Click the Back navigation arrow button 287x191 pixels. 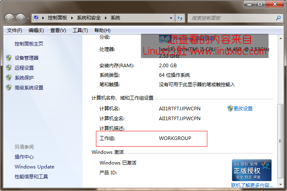click(x=9, y=18)
